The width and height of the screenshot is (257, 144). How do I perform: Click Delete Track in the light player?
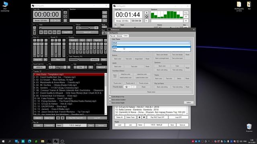(131, 117)
